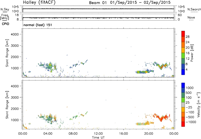The width and height of the screenshot is (201, 139).
Task: Click the '1000' label on the Velocity color bar
Action: pyautogui.click(x=190, y=88)
